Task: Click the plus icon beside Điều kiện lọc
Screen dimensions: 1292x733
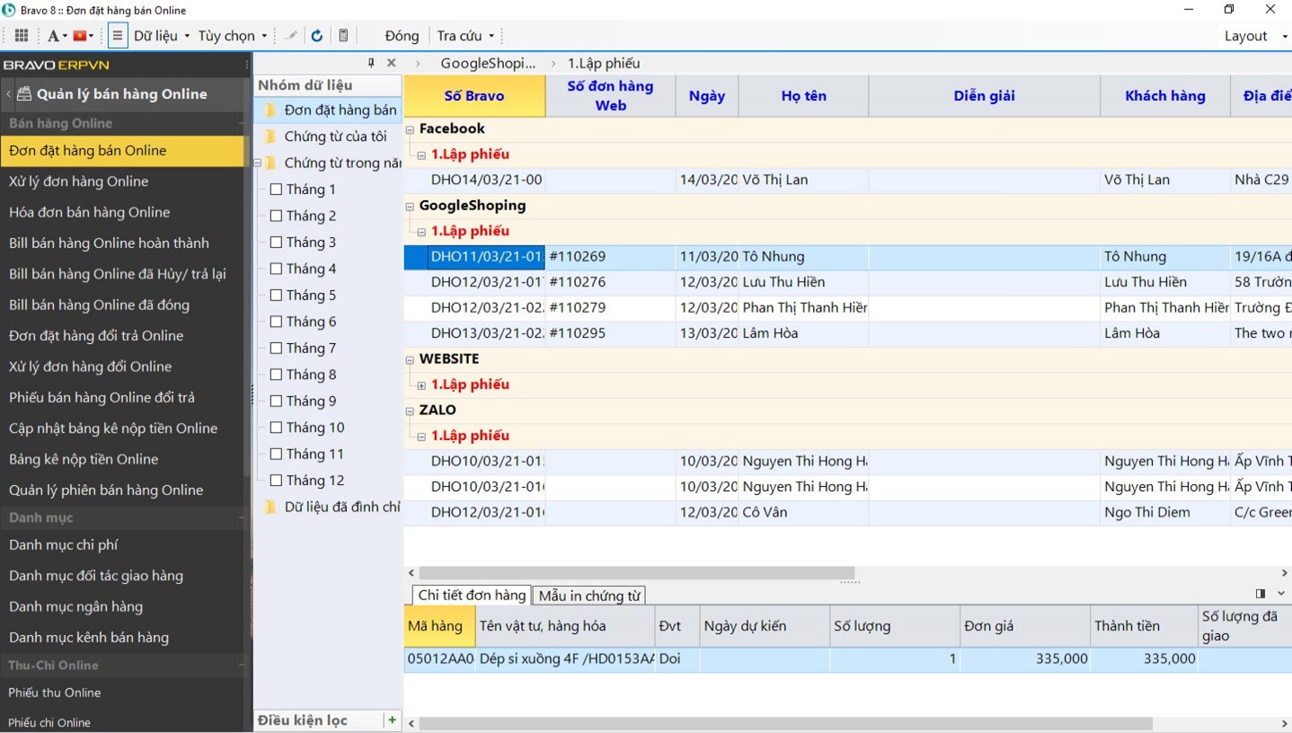Action: [392, 720]
